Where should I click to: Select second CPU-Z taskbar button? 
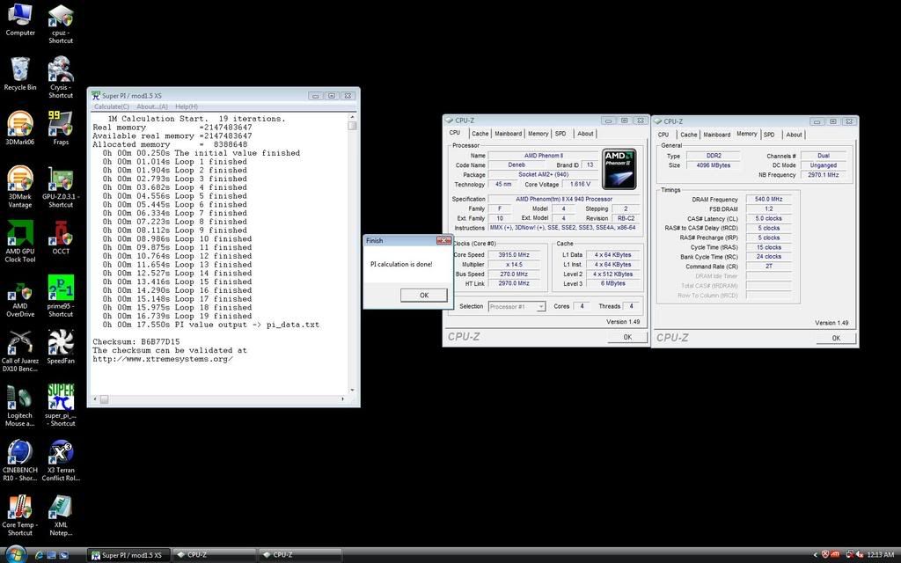click(299, 555)
